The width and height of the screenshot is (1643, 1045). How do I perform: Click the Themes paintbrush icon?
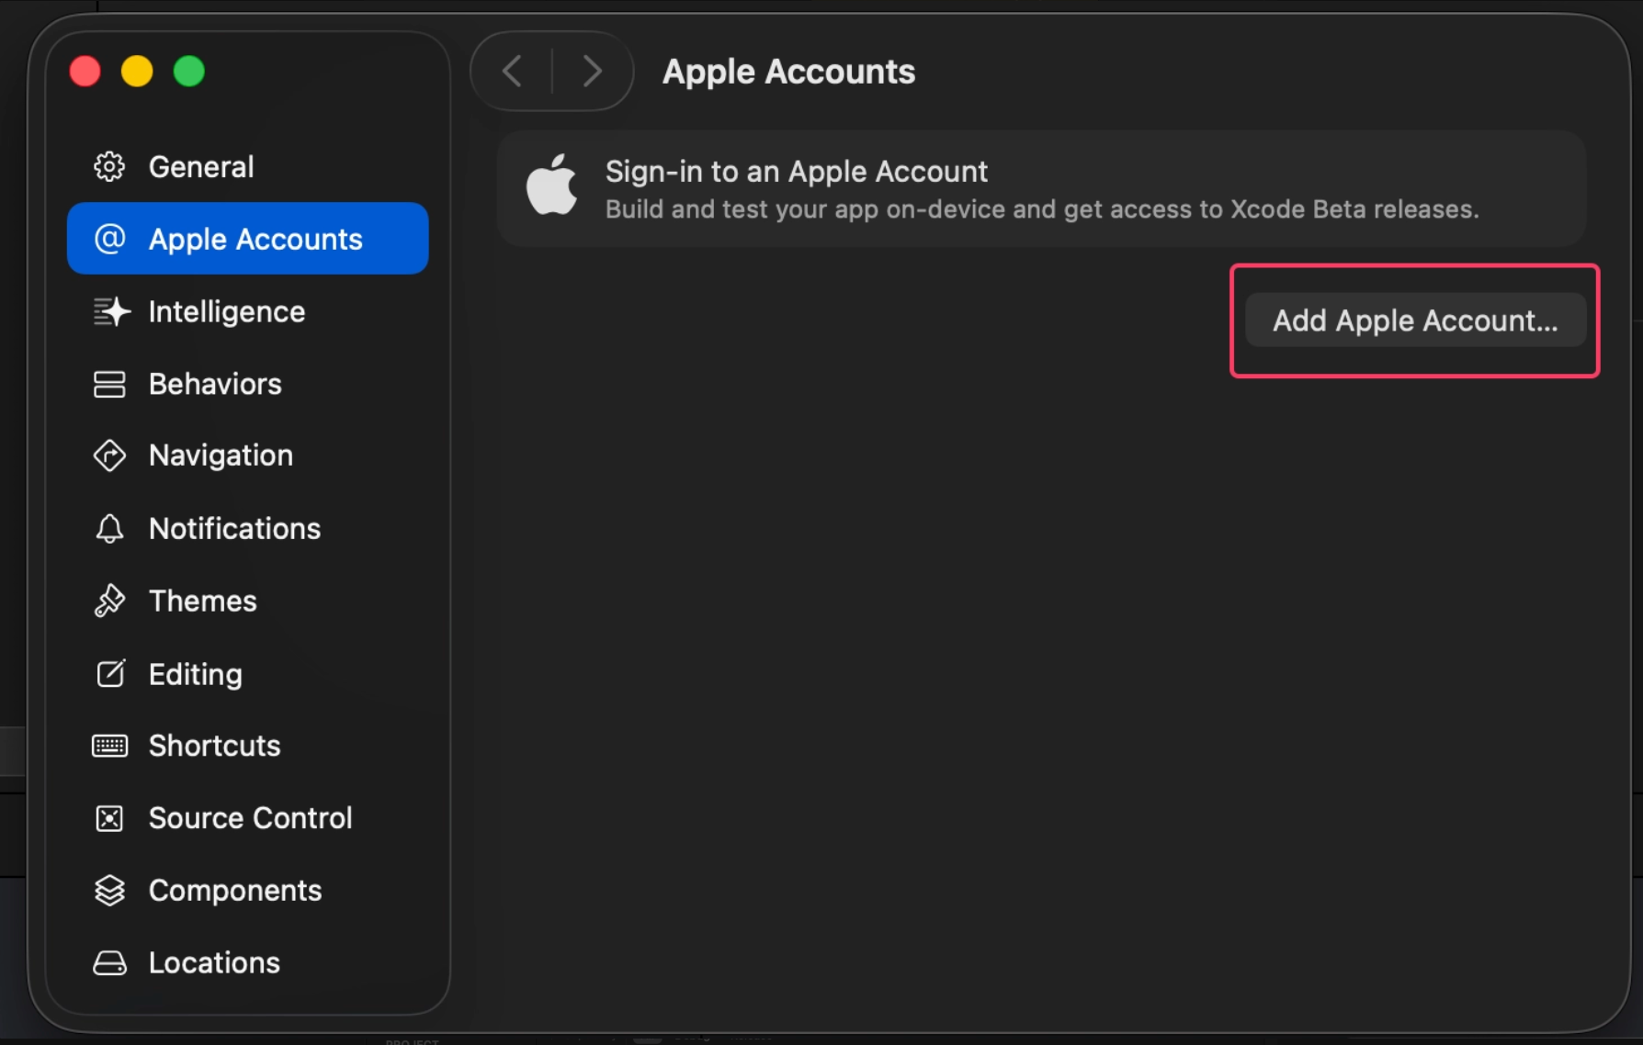[109, 601]
